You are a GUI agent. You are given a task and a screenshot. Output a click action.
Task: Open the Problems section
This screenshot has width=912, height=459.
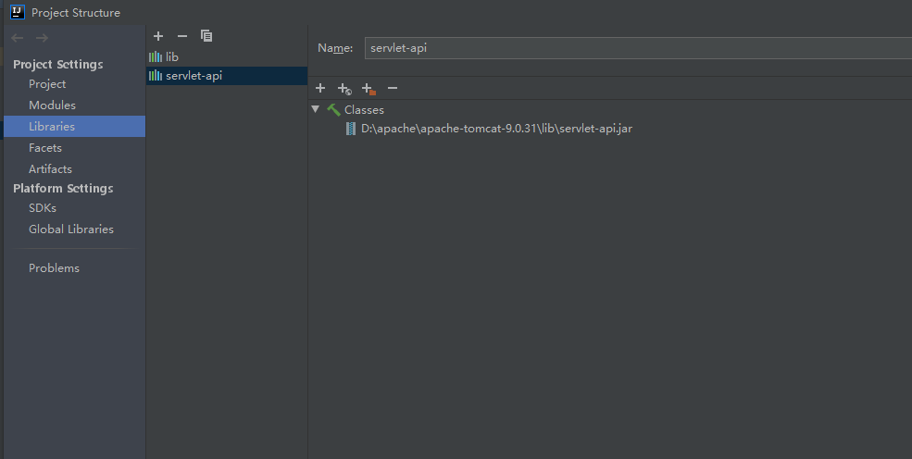54,267
